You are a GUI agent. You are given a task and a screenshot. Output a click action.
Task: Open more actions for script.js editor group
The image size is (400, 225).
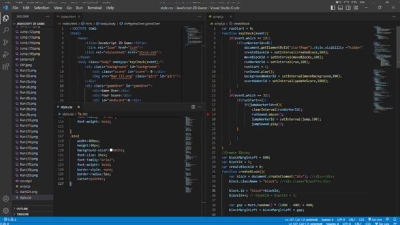pyautogui.click(x=394, y=17)
